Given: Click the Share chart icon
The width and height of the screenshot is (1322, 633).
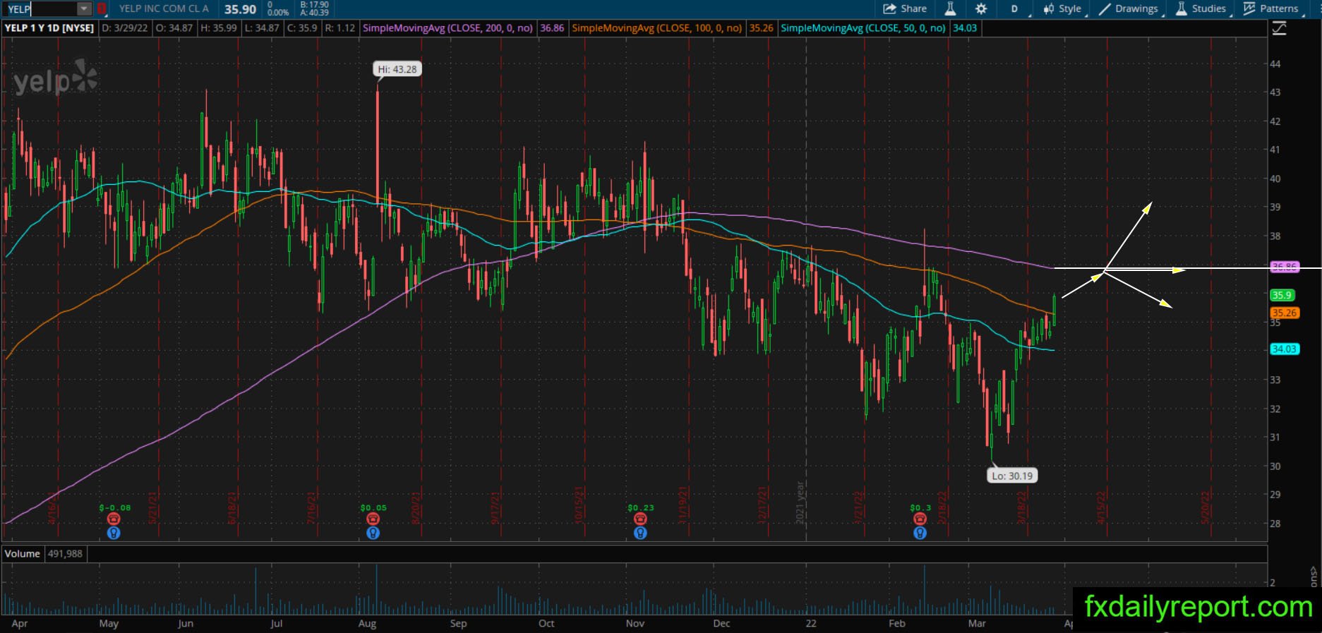Looking at the screenshot, I should 889,8.
